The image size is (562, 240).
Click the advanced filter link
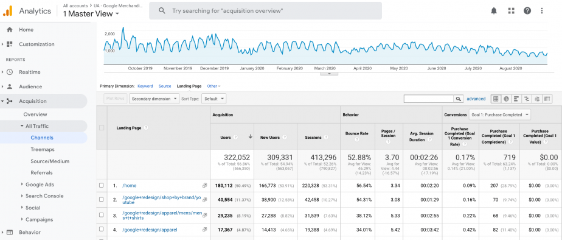coord(476,99)
